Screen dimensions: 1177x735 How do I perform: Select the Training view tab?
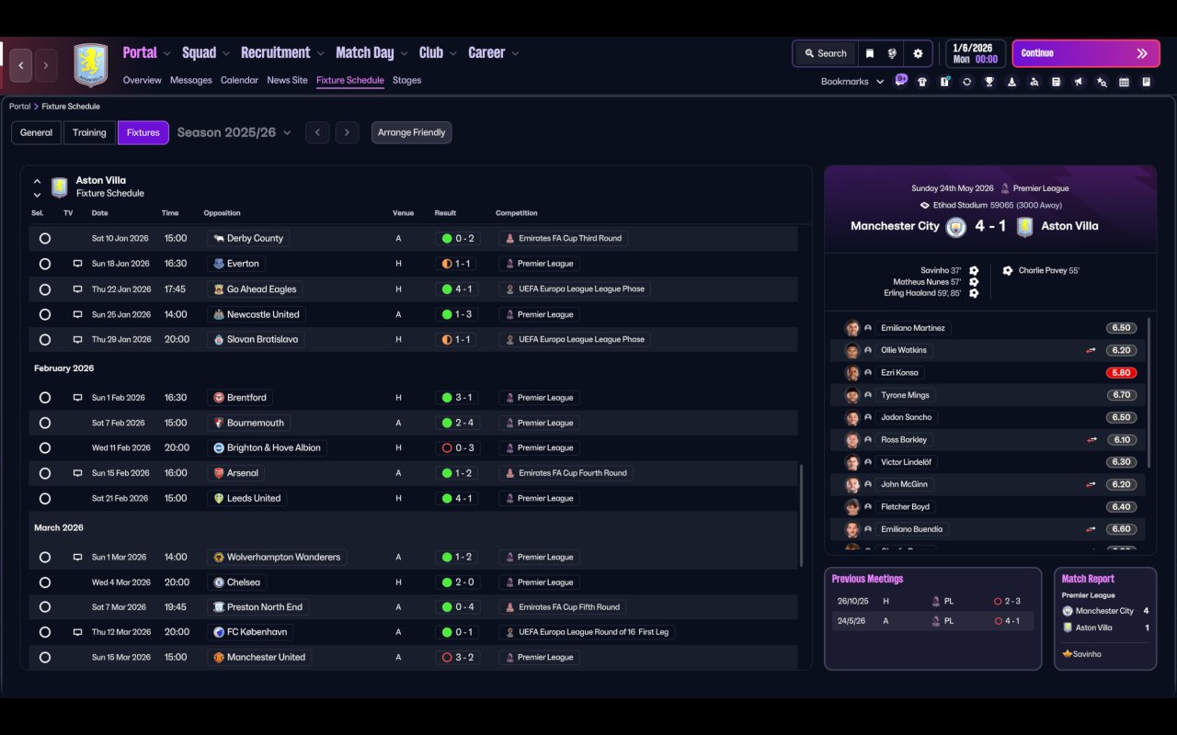pyautogui.click(x=89, y=132)
